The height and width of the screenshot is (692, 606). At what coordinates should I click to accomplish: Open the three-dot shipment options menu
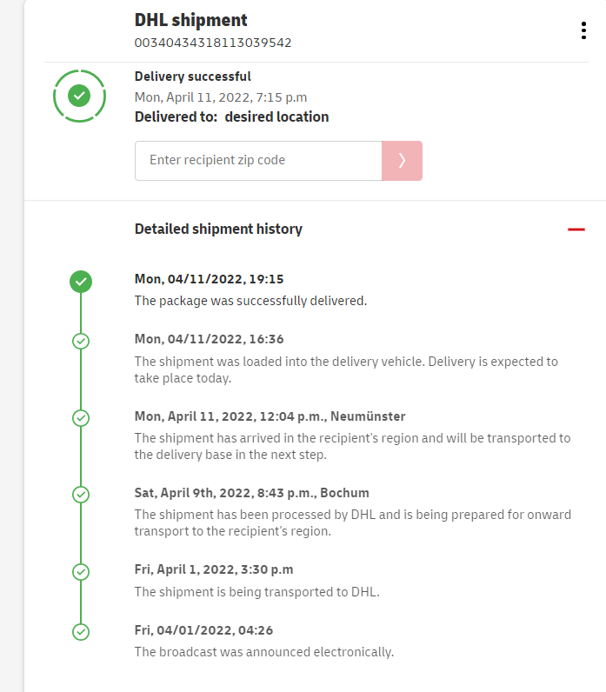(x=583, y=31)
